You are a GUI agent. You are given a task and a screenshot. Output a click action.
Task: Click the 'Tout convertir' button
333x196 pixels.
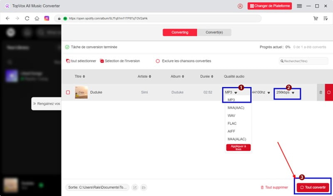313,188
